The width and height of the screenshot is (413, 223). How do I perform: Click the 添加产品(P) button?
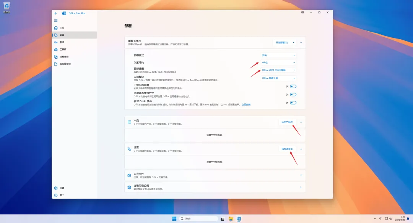(287, 122)
